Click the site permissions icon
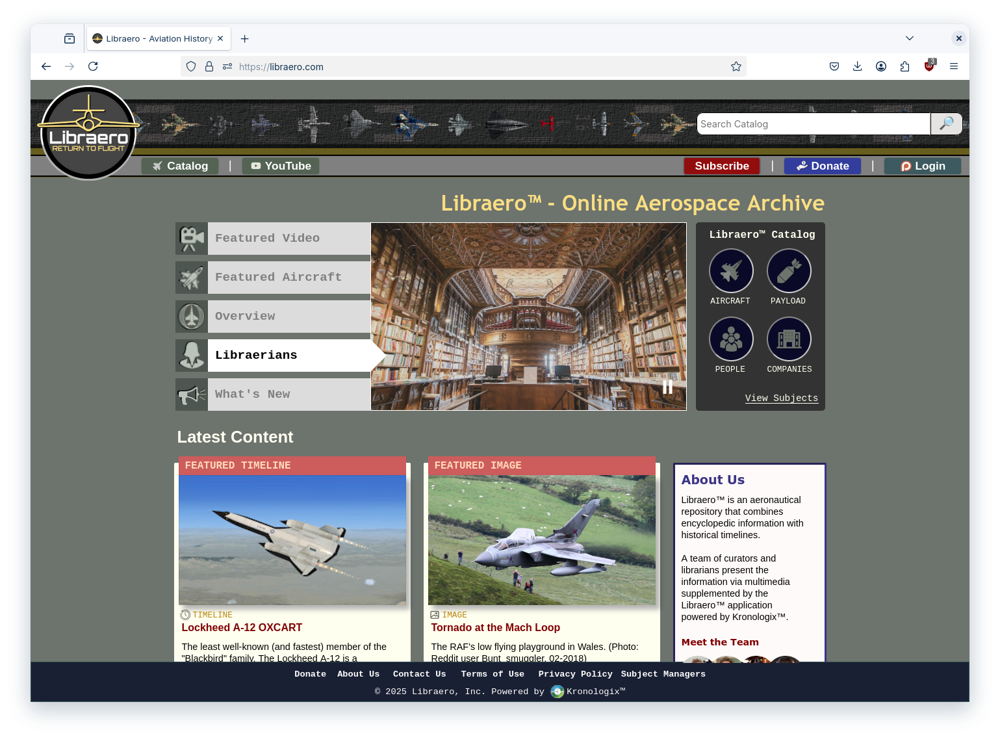The height and width of the screenshot is (739, 1000). tap(227, 66)
